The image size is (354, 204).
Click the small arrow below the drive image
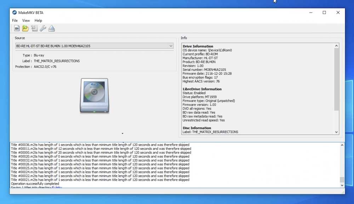(122, 133)
